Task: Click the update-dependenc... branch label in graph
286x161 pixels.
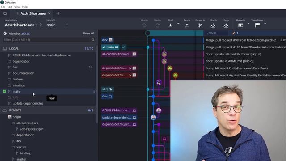Action: [119, 117]
